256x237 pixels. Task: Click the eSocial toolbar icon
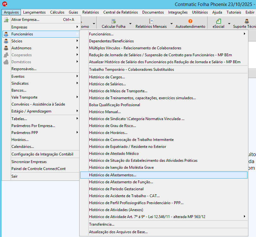click(x=218, y=21)
